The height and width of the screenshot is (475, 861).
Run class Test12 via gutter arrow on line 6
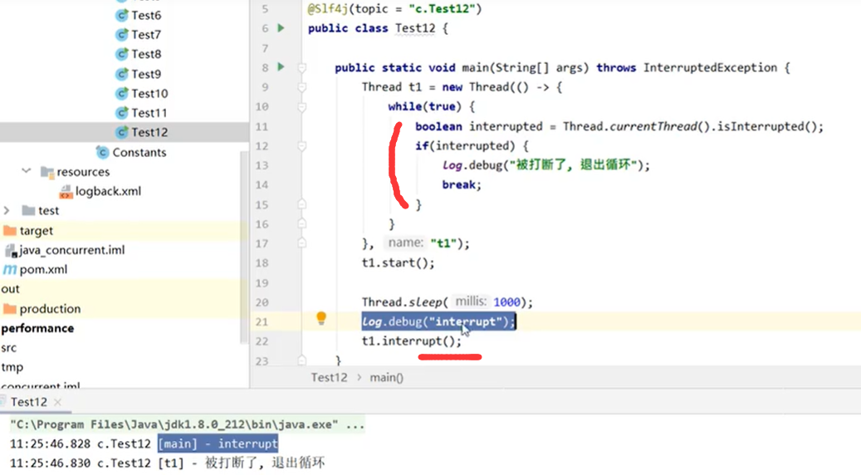pos(281,28)
